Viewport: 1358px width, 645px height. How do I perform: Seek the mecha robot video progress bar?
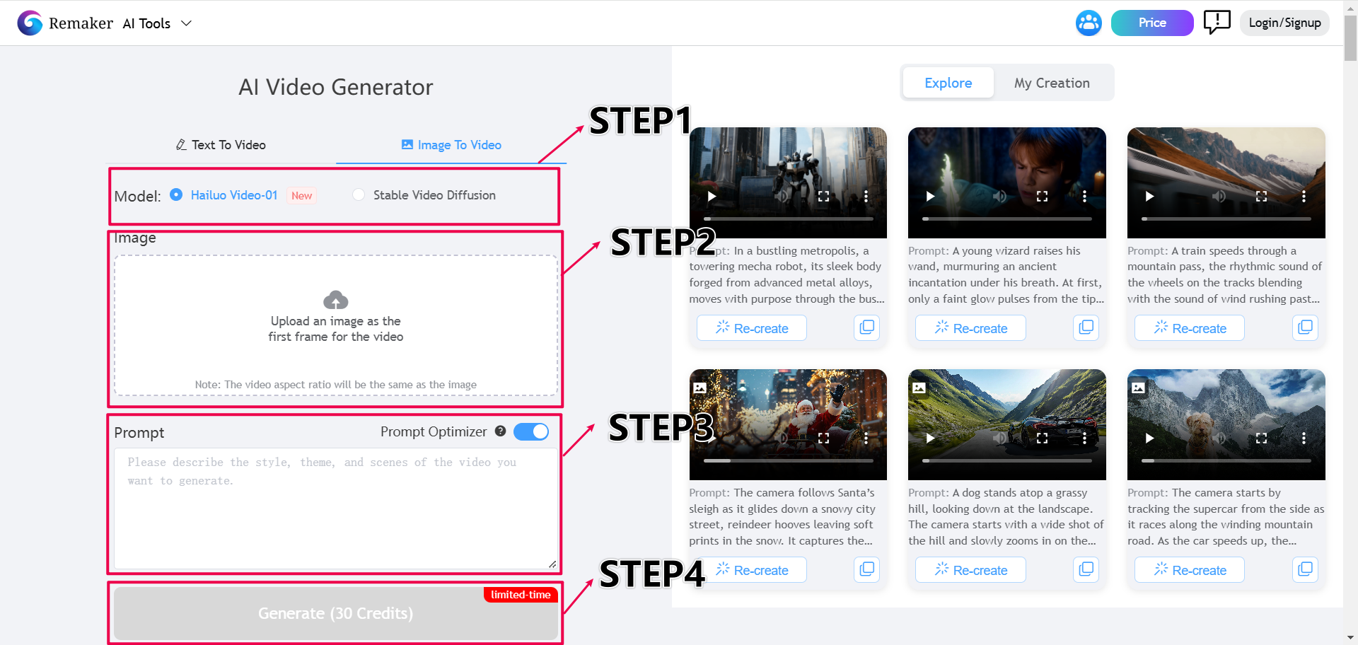(x=788, y=219)
